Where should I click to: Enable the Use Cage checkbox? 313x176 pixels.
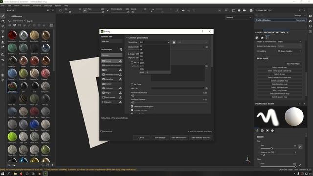point(132,84)
